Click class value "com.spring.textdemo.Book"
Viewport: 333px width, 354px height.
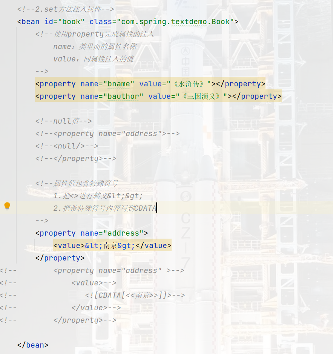pyautogui.click(x=175, y=21)
